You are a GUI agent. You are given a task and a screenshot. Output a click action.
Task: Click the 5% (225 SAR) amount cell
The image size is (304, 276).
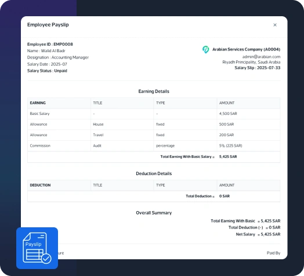(x=231, y=146)
